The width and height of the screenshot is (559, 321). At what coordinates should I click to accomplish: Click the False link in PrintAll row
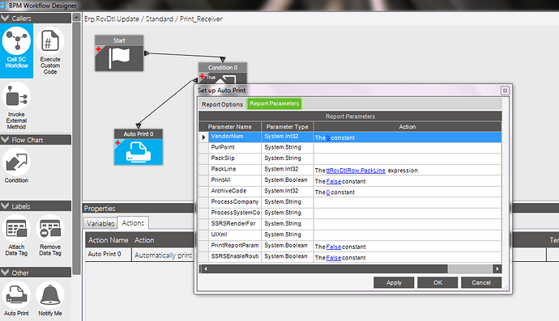[x=334, y=181]
